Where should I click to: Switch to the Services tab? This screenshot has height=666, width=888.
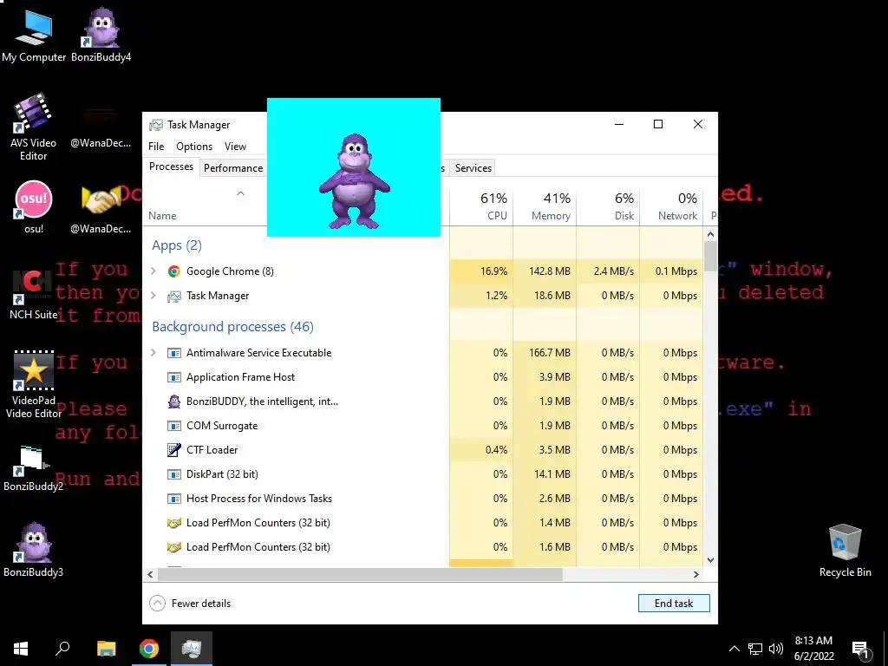click(473, 168)
